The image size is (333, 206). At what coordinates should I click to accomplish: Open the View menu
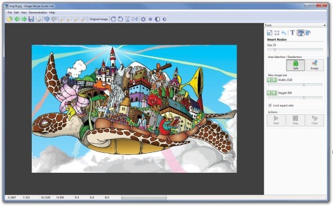(x=24, y=13)
